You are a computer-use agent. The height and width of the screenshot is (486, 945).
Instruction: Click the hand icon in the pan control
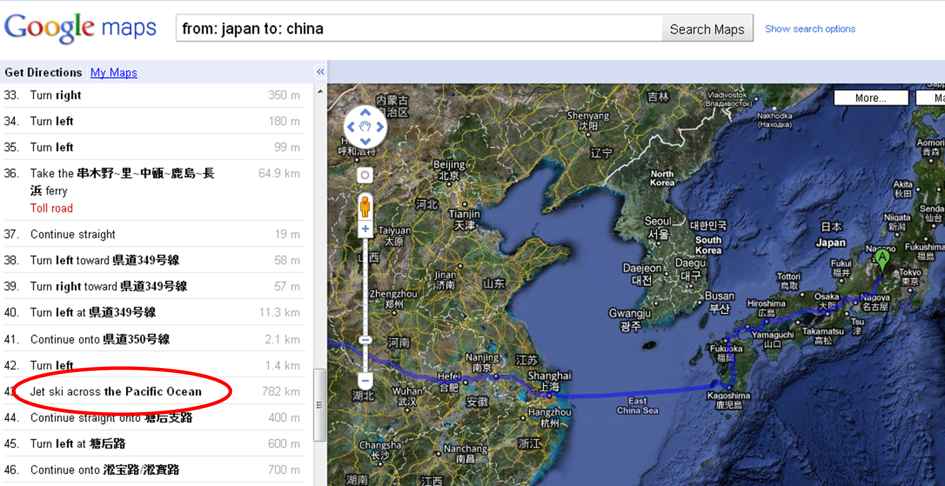(365, 127)
